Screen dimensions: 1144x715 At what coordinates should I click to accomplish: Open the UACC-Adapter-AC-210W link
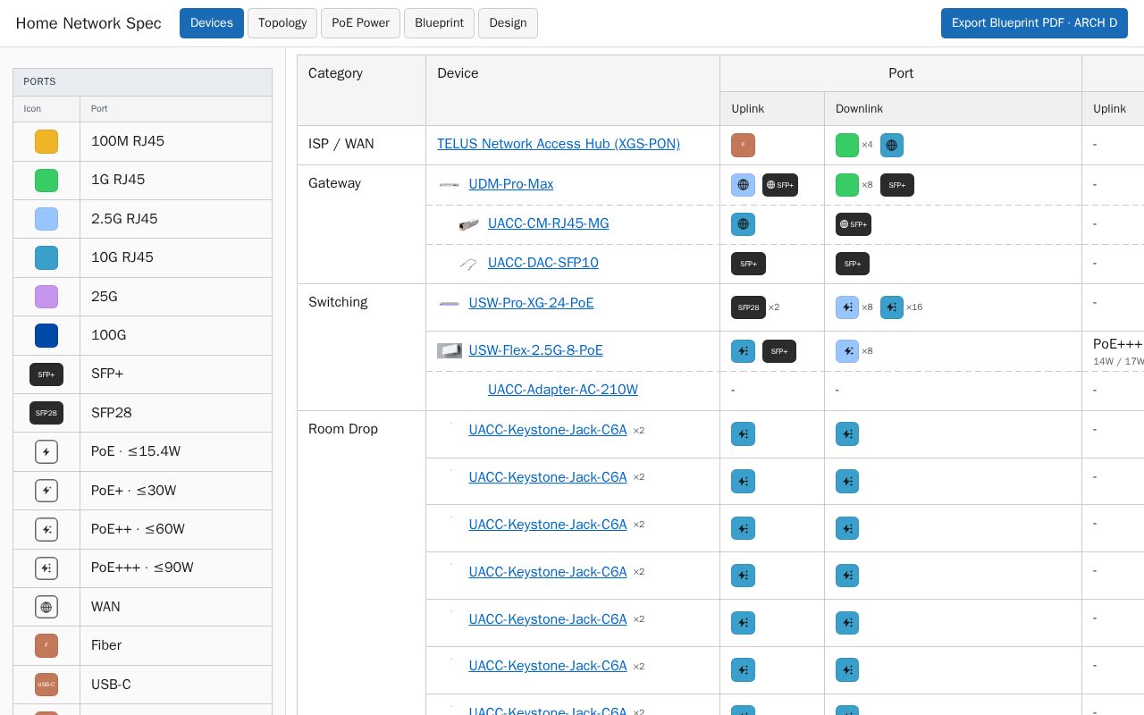click(563, 390)
